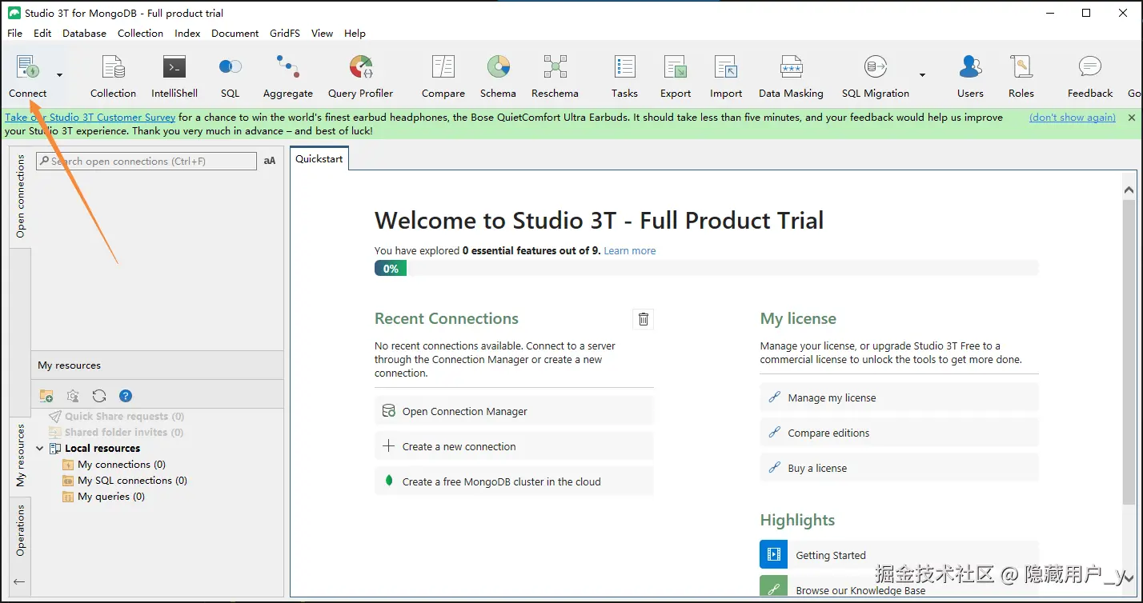The width and height of the screenshot is (1143, 603).
Task: Open My resources help icon
Action: pos(126,396)
